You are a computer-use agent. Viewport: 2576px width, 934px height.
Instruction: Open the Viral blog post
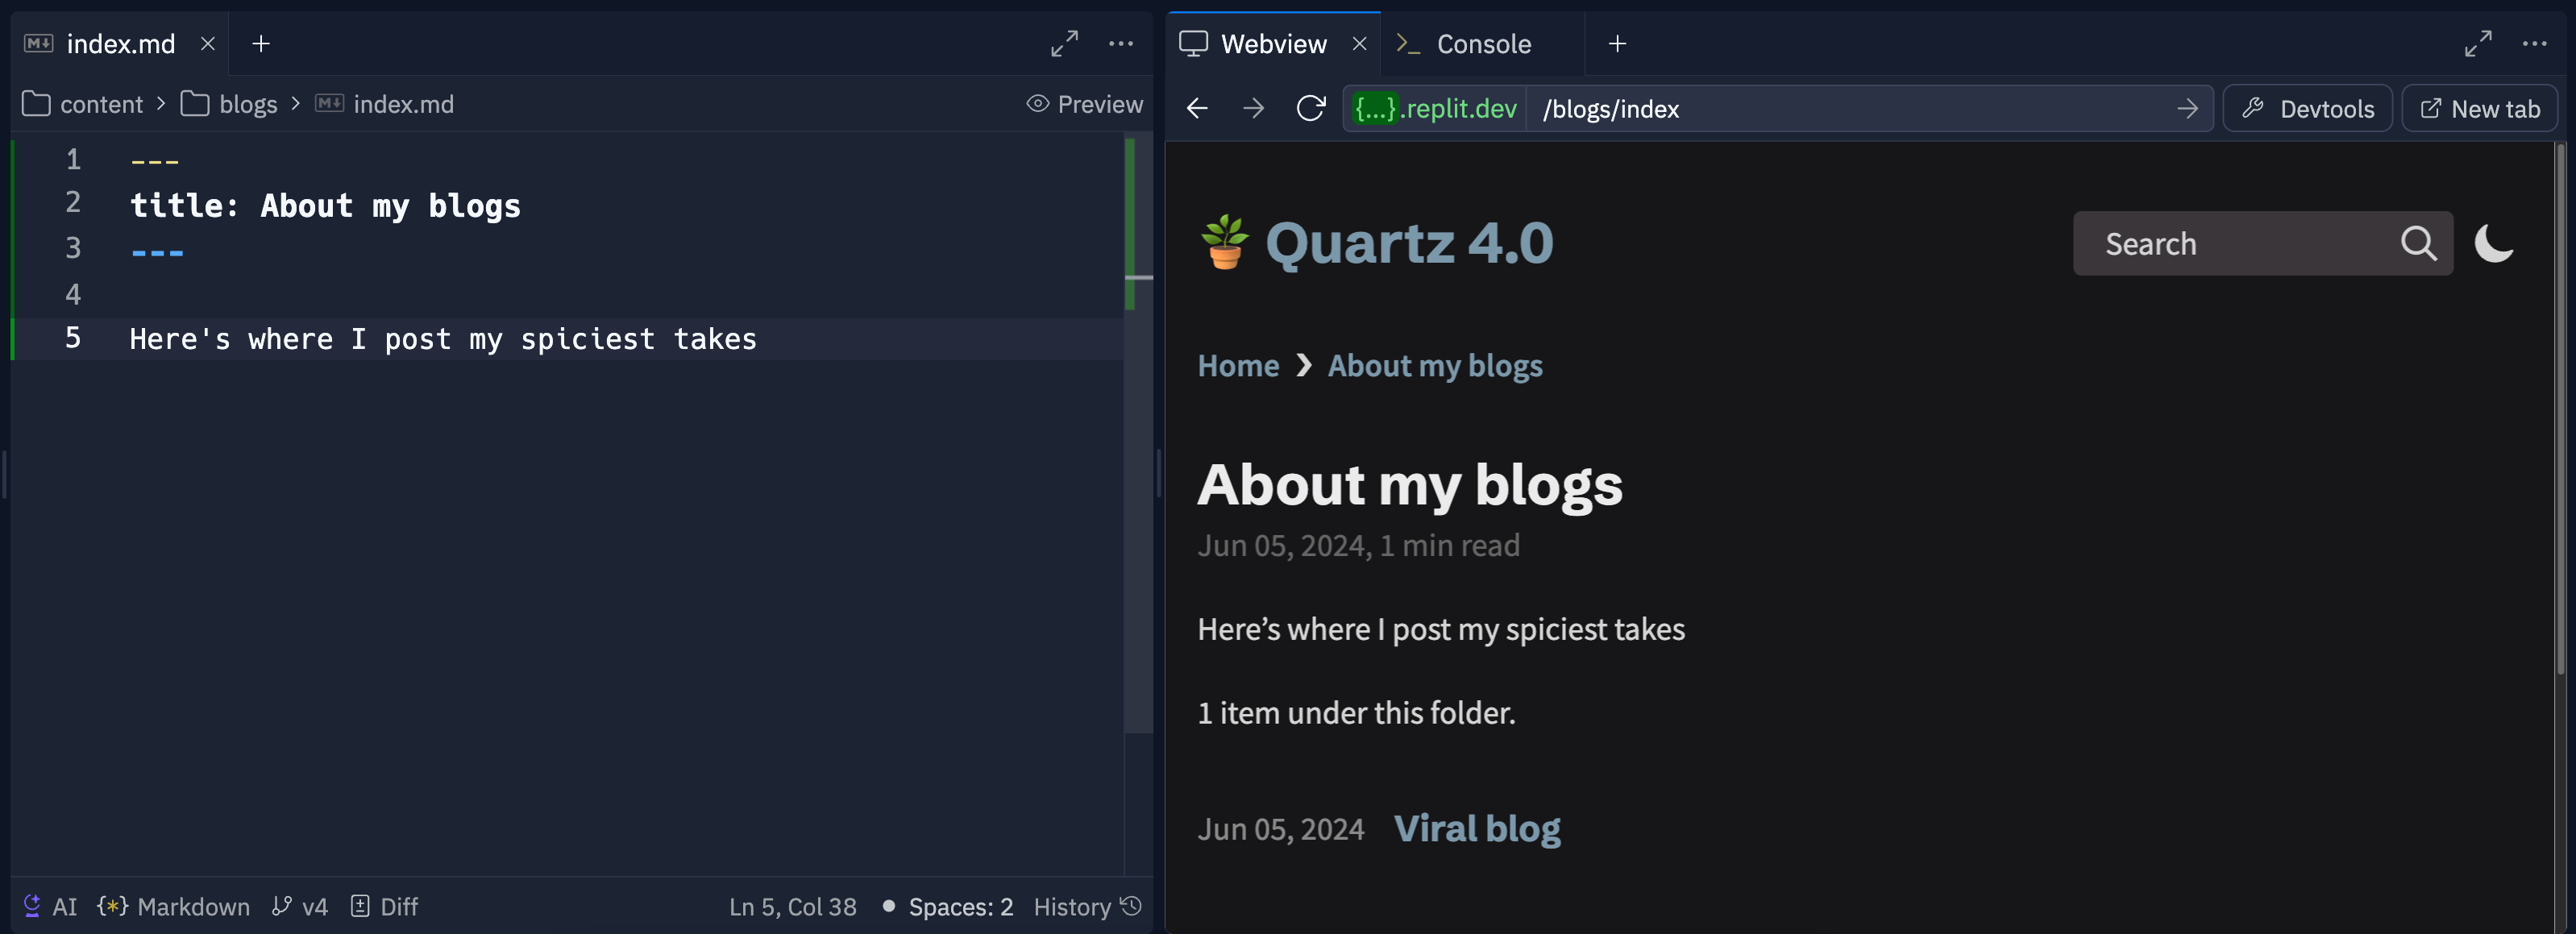click(1477, 828)
